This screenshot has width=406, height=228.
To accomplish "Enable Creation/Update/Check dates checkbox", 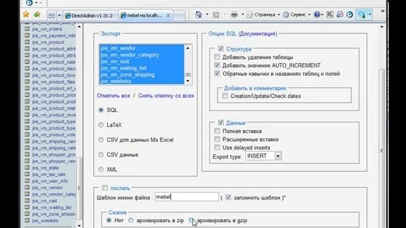I will coord(225,96).
